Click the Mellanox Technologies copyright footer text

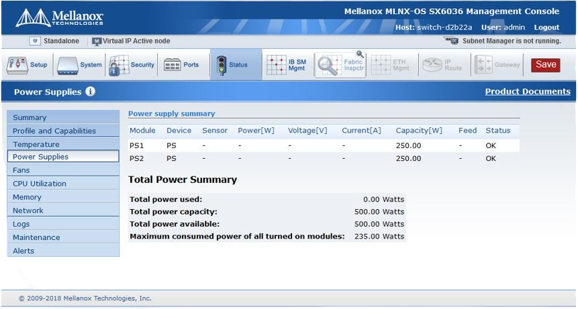[85, 298]
